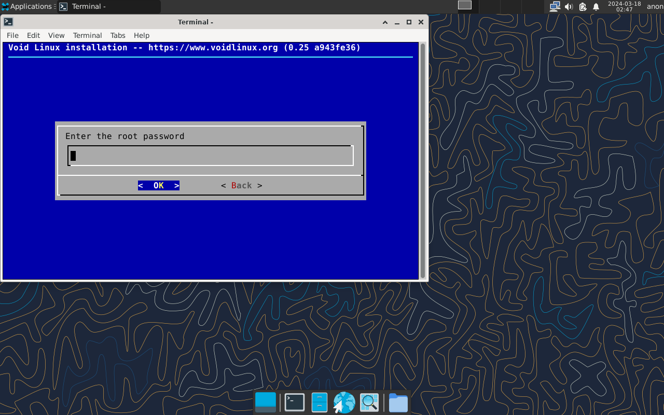This screenshot has width=664, height=415.
Task: Open the Edit menu in Terminal
Action: [x=33, y=35]
